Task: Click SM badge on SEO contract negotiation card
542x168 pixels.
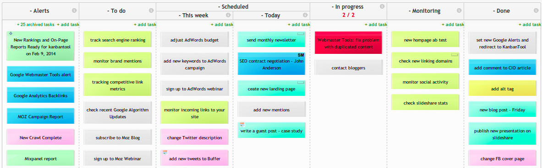Action: tap(301, 55)
